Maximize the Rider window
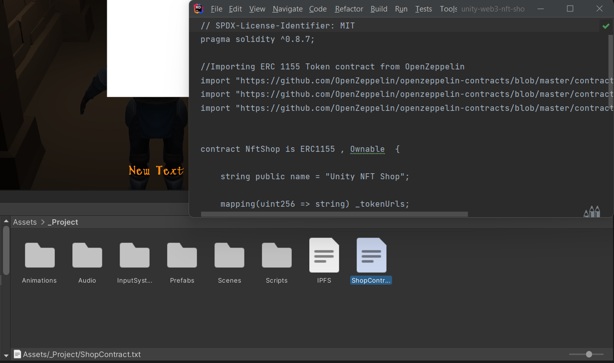 coord(570,8)
